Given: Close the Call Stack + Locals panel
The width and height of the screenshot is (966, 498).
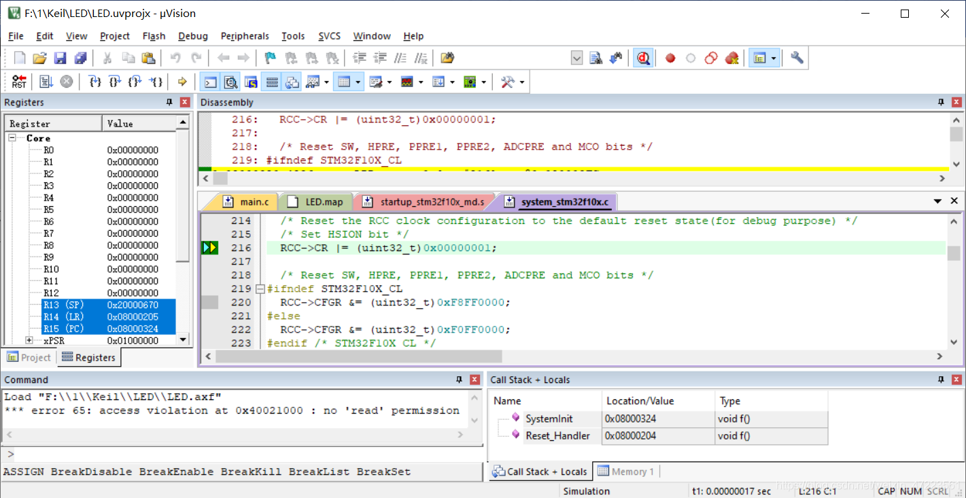Looking at the screenshot, I should [956, 380].
